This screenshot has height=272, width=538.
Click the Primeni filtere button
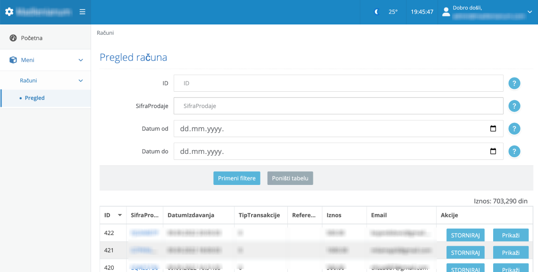237,178
